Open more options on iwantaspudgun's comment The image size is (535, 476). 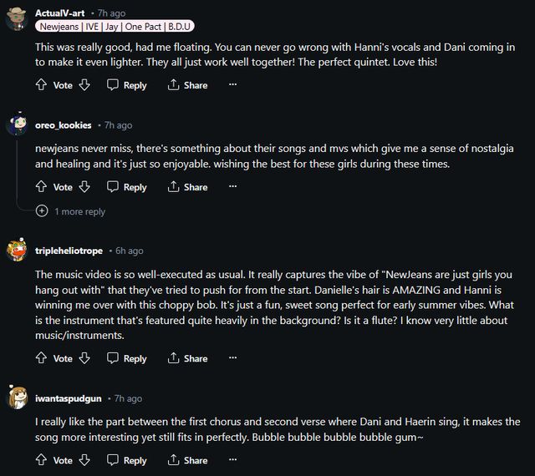point(232,460)
